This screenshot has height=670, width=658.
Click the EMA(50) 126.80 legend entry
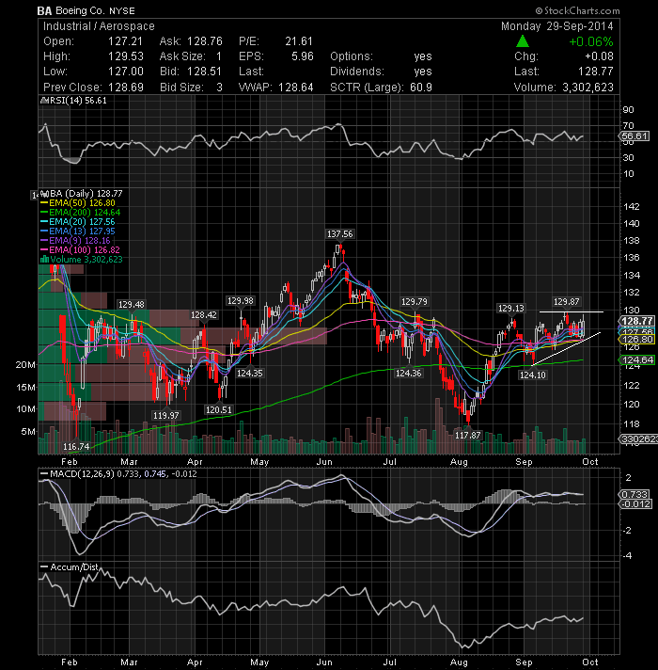point(82,203)
